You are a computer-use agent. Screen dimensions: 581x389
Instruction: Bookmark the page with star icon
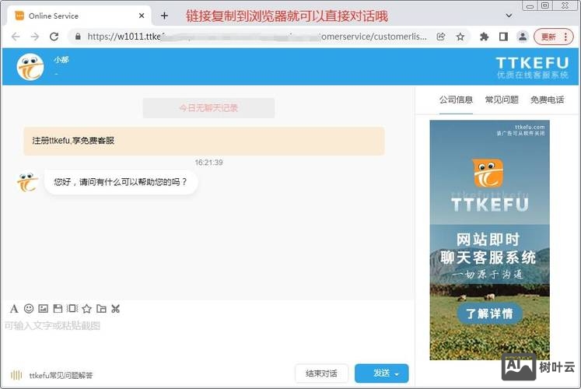click(460, 37)
